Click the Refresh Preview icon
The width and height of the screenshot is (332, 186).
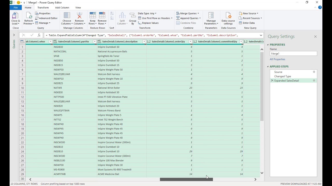pos(29,16)
